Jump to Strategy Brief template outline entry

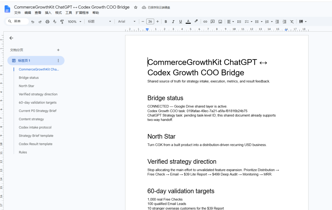36,136
